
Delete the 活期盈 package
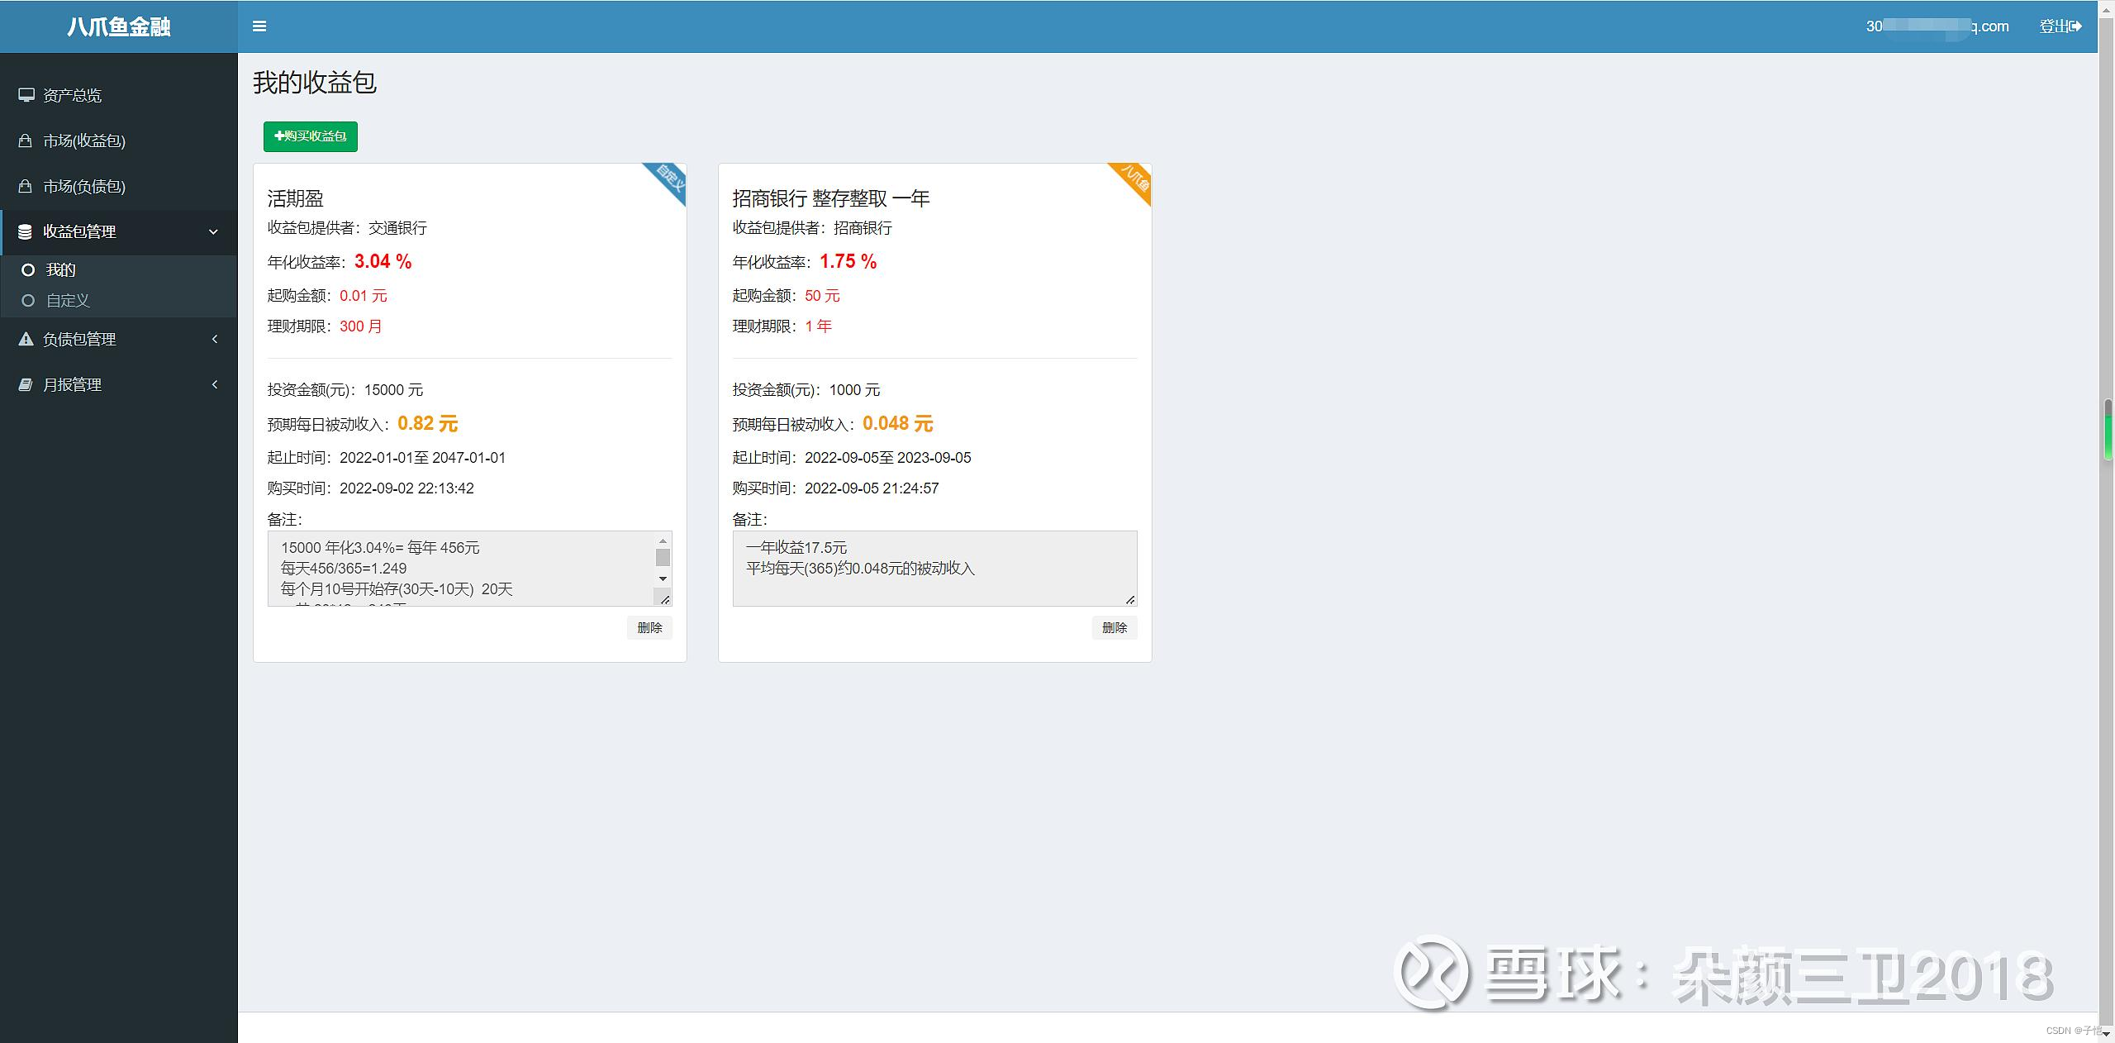pos(649,628)
